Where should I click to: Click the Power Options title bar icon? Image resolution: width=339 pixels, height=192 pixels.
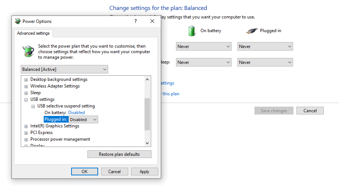(17, 21)
